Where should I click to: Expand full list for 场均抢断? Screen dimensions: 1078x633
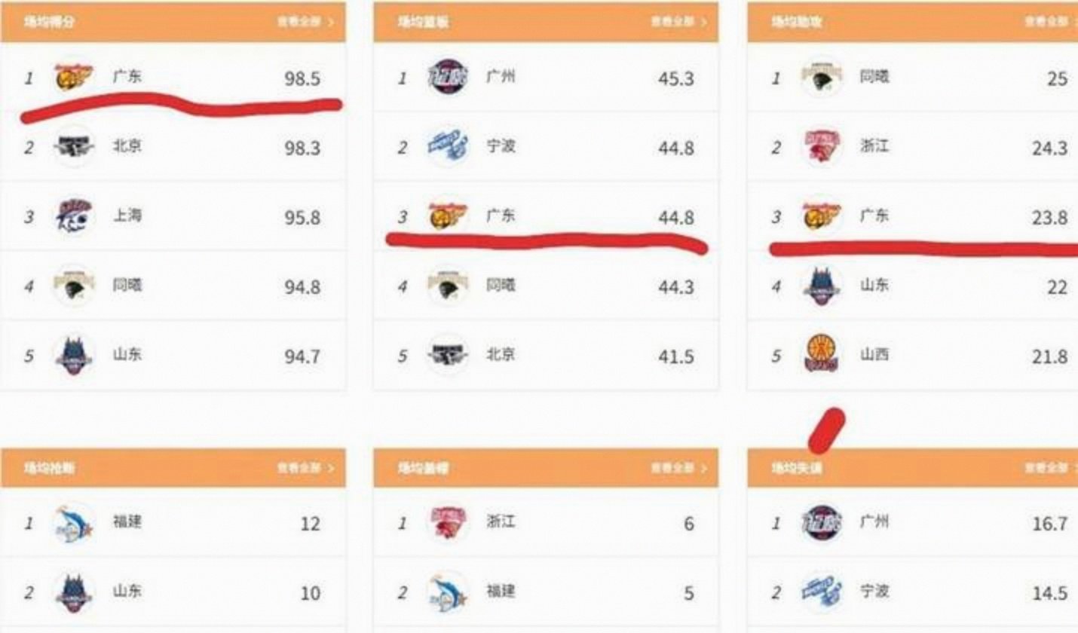305,469
